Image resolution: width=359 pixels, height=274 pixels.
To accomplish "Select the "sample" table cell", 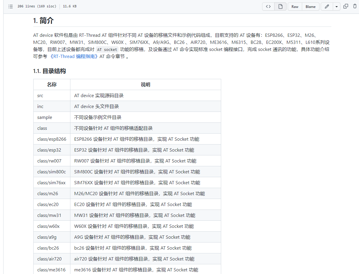I will (x=52, y=117).
